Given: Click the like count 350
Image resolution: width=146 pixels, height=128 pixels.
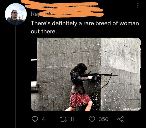Looking at the screenshot, I should (103, 119).
